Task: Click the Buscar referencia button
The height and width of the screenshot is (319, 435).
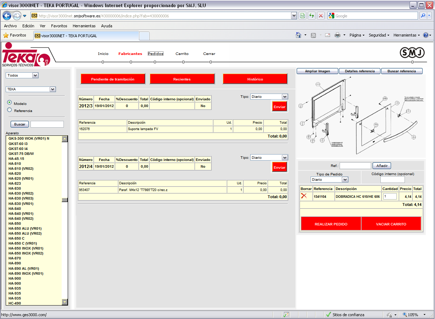Action: [402, 71]
